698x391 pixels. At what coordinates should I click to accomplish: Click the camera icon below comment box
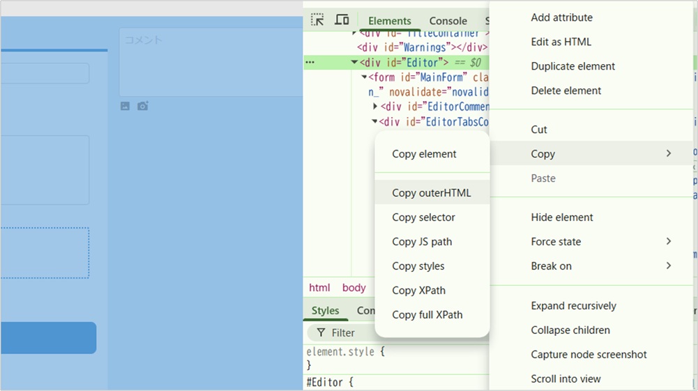pyautogui.click(x=142, y=106)
